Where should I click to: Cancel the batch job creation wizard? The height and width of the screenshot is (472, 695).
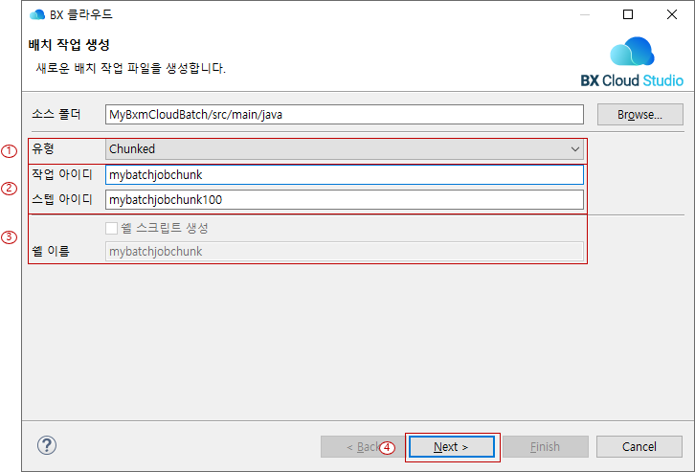639,447
